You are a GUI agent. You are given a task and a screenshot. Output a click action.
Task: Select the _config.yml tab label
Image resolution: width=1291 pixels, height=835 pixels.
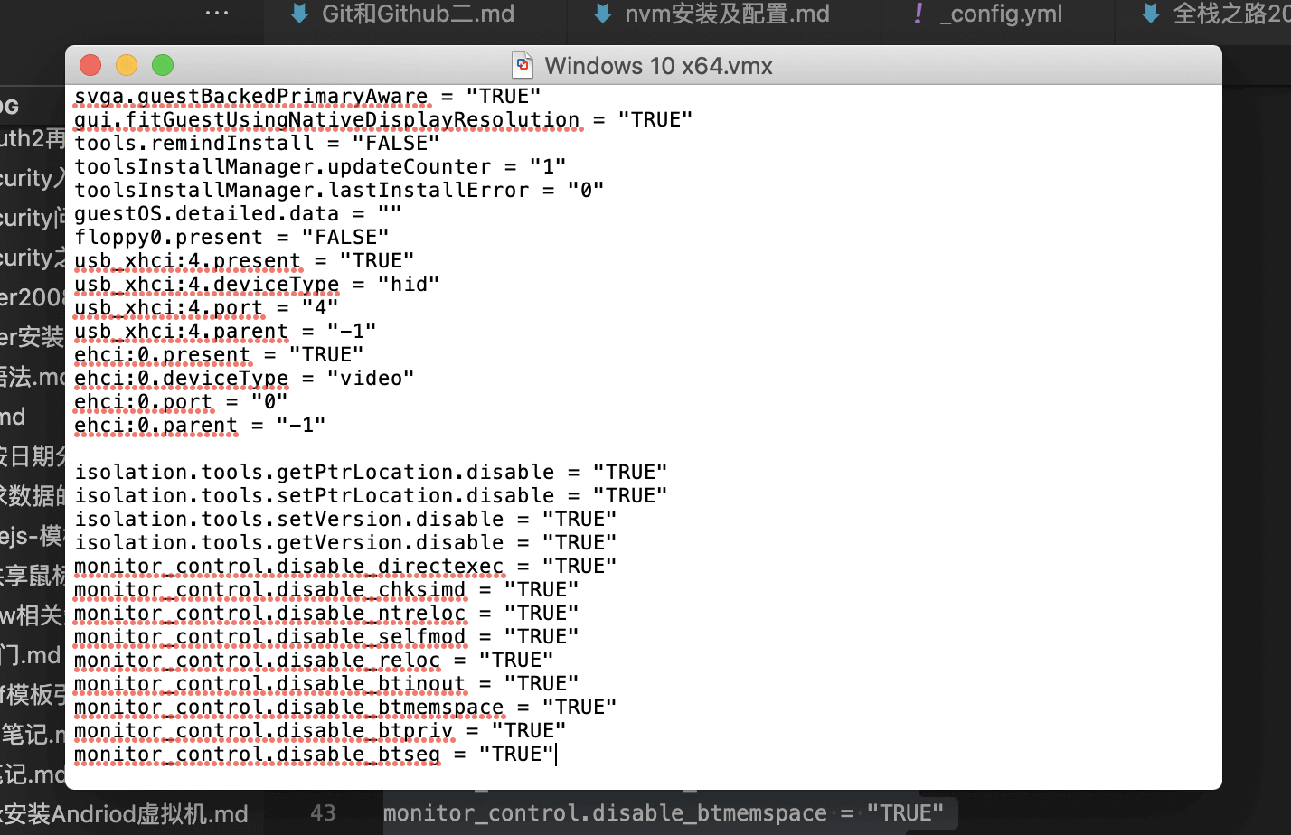click(1001, 14)
